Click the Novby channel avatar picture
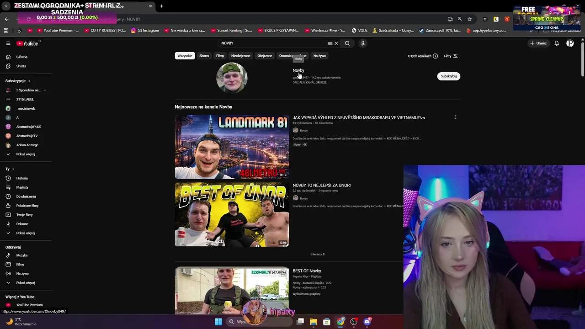 [232, 78]
